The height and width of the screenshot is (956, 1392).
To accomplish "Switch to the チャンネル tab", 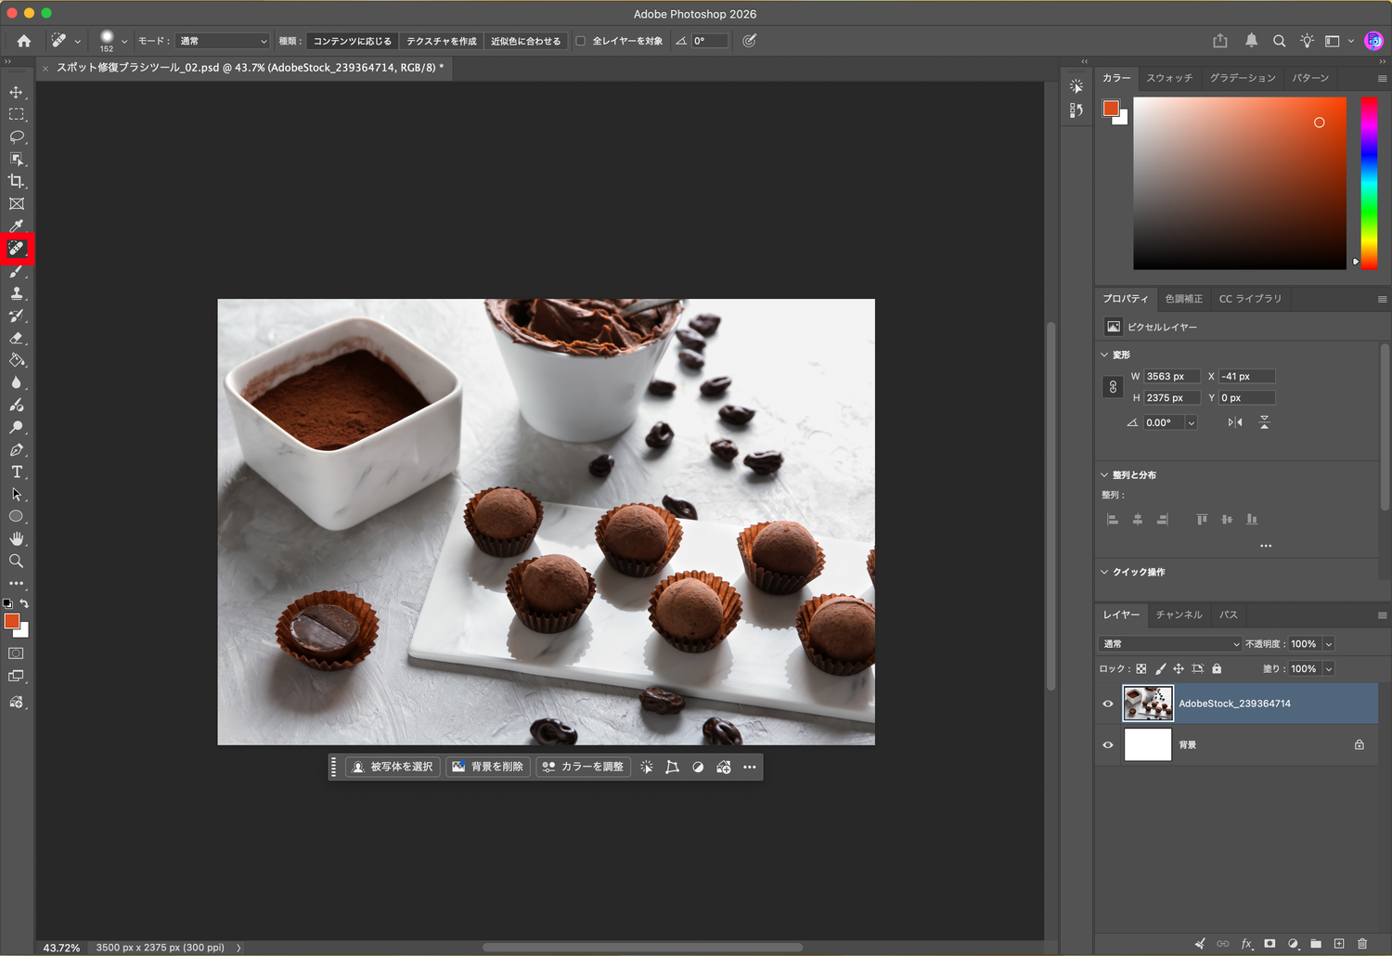I will (x=1179, y=614).
